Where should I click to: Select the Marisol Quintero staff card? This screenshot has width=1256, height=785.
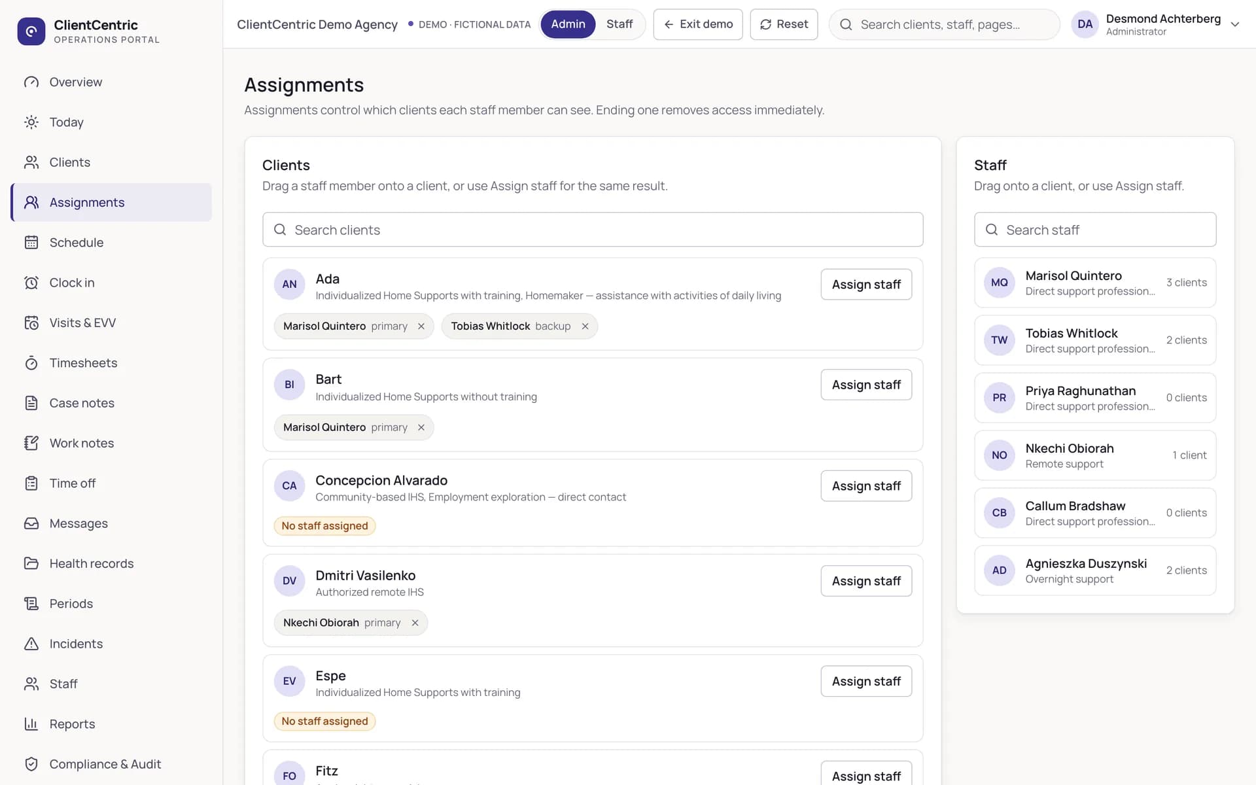click(x=1095, y=283)
